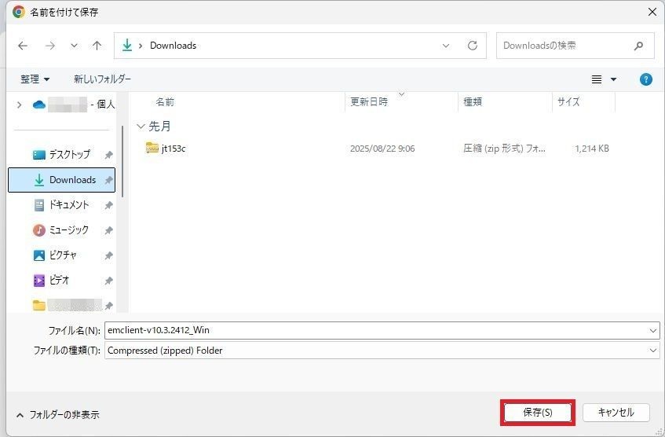Expand the OneDrive personal tree node
The image size is (665, 437).
[x=19, y=105]
